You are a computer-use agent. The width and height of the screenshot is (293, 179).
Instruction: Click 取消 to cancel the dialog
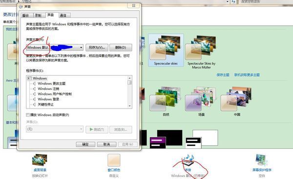point(106,144)
